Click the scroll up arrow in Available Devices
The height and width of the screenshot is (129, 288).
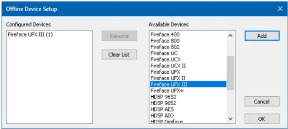point(230,36)
